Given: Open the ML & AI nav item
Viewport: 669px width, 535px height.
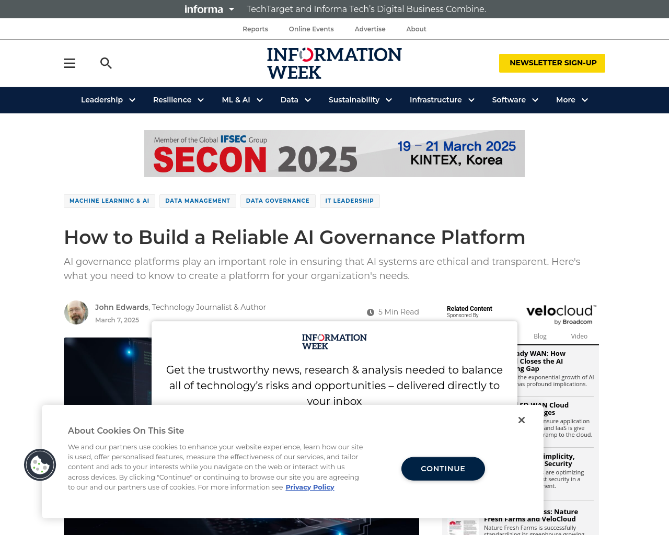Looking at the screenshot, I should [x=236, y=100].
